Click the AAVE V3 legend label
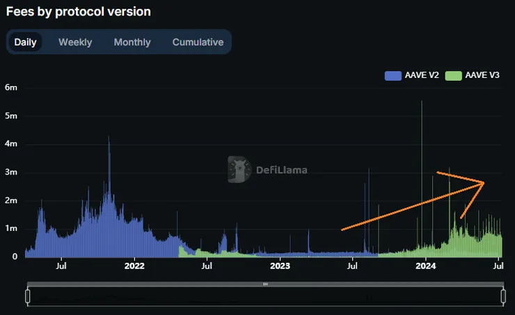Screen dimensions: 515x315 pyautogui.click(x=482, y=75)
